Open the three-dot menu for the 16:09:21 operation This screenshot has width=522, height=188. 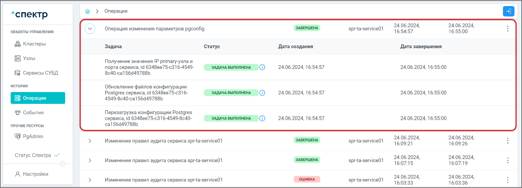click(508, 141)
